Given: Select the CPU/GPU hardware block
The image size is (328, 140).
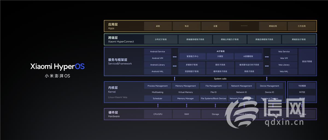Looking at the screenshot, I should (158, 114).
